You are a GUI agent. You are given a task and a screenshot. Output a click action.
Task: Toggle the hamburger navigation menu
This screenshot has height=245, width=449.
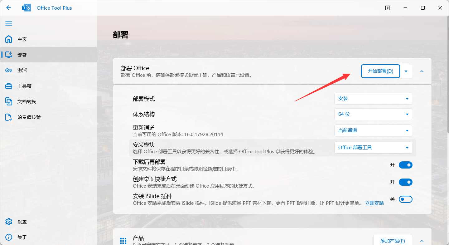[x=9, y=23]
